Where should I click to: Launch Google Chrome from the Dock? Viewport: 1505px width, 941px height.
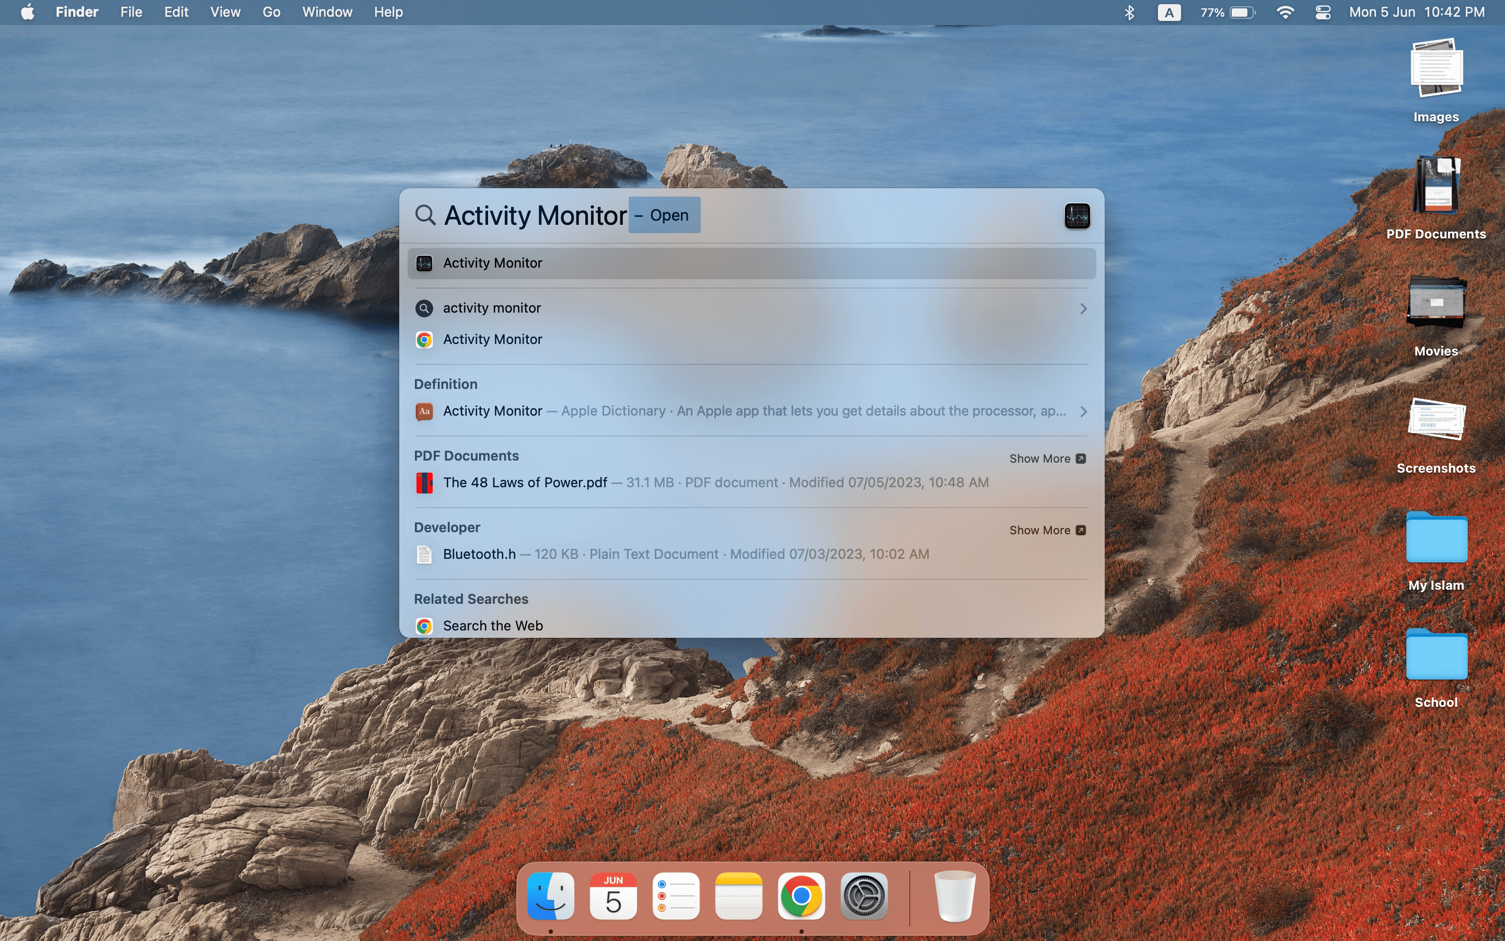pos(801,896)
